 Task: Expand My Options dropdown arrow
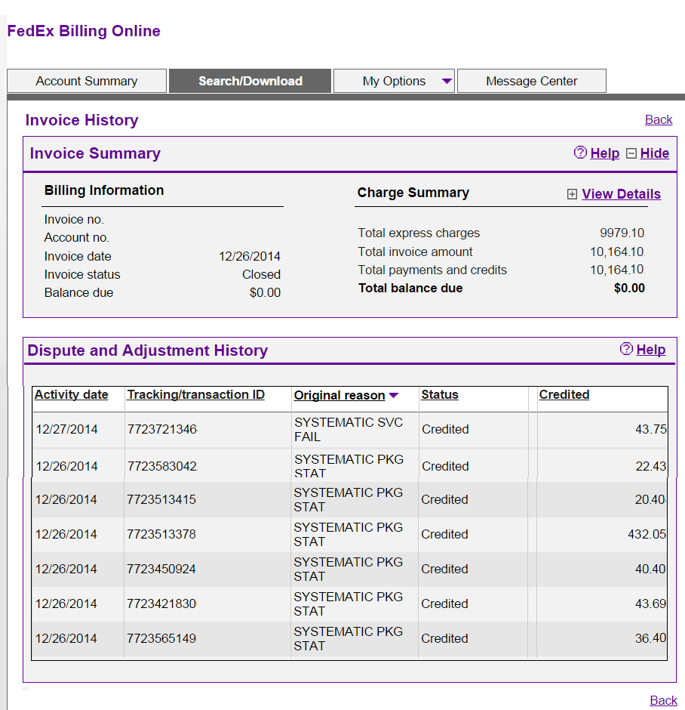[x=447, y=82]
